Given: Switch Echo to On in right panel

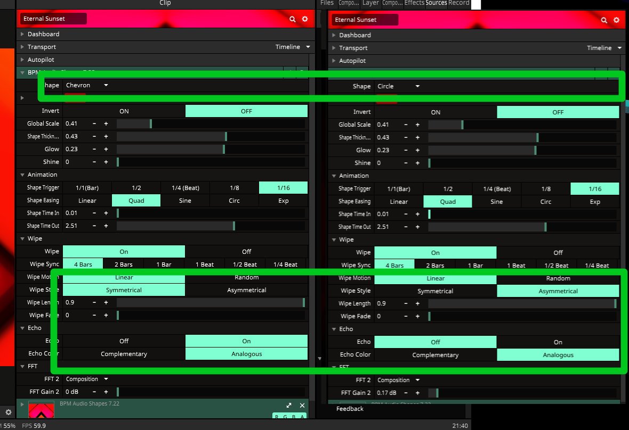Looking at the screenshot, I should (x=558, y=342).
